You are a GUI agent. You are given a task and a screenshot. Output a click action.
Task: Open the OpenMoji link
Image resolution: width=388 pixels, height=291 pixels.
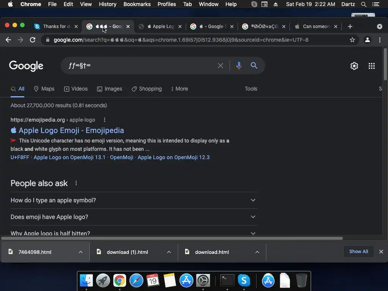tap(122, 157)
